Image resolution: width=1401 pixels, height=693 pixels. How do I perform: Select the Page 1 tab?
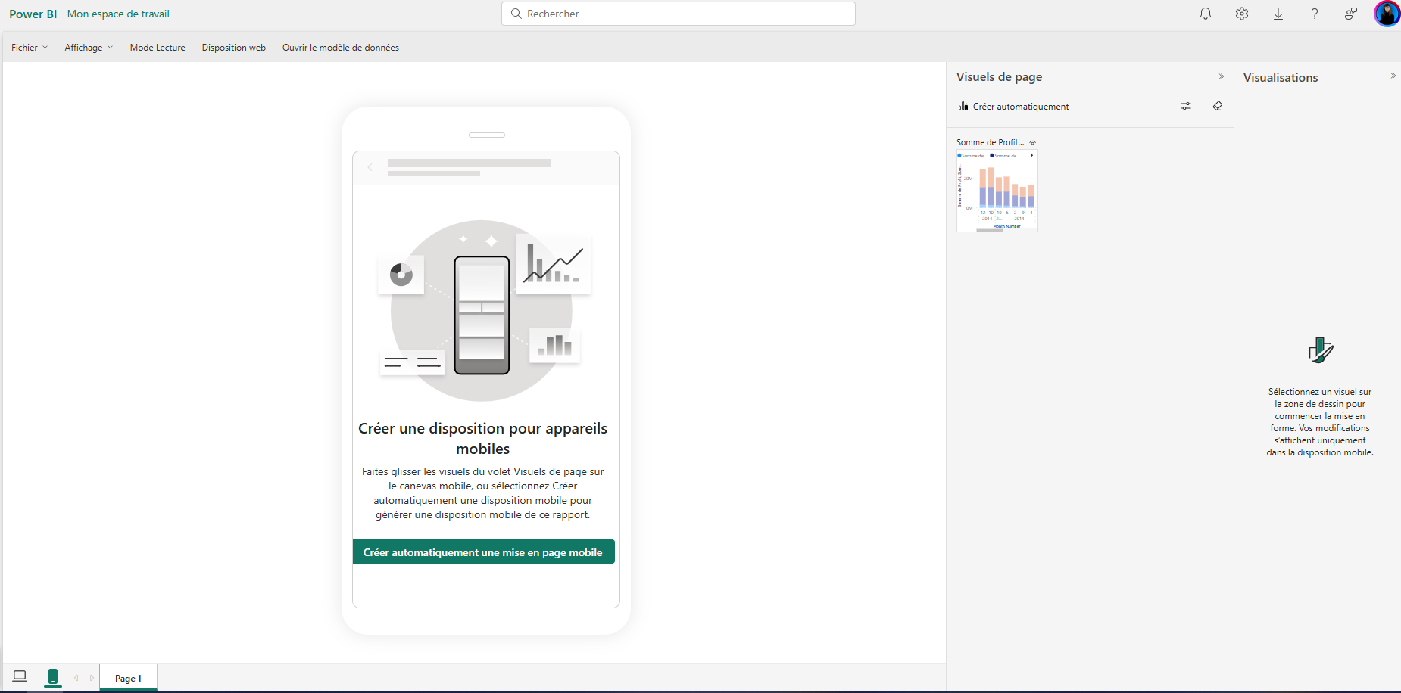128,678
